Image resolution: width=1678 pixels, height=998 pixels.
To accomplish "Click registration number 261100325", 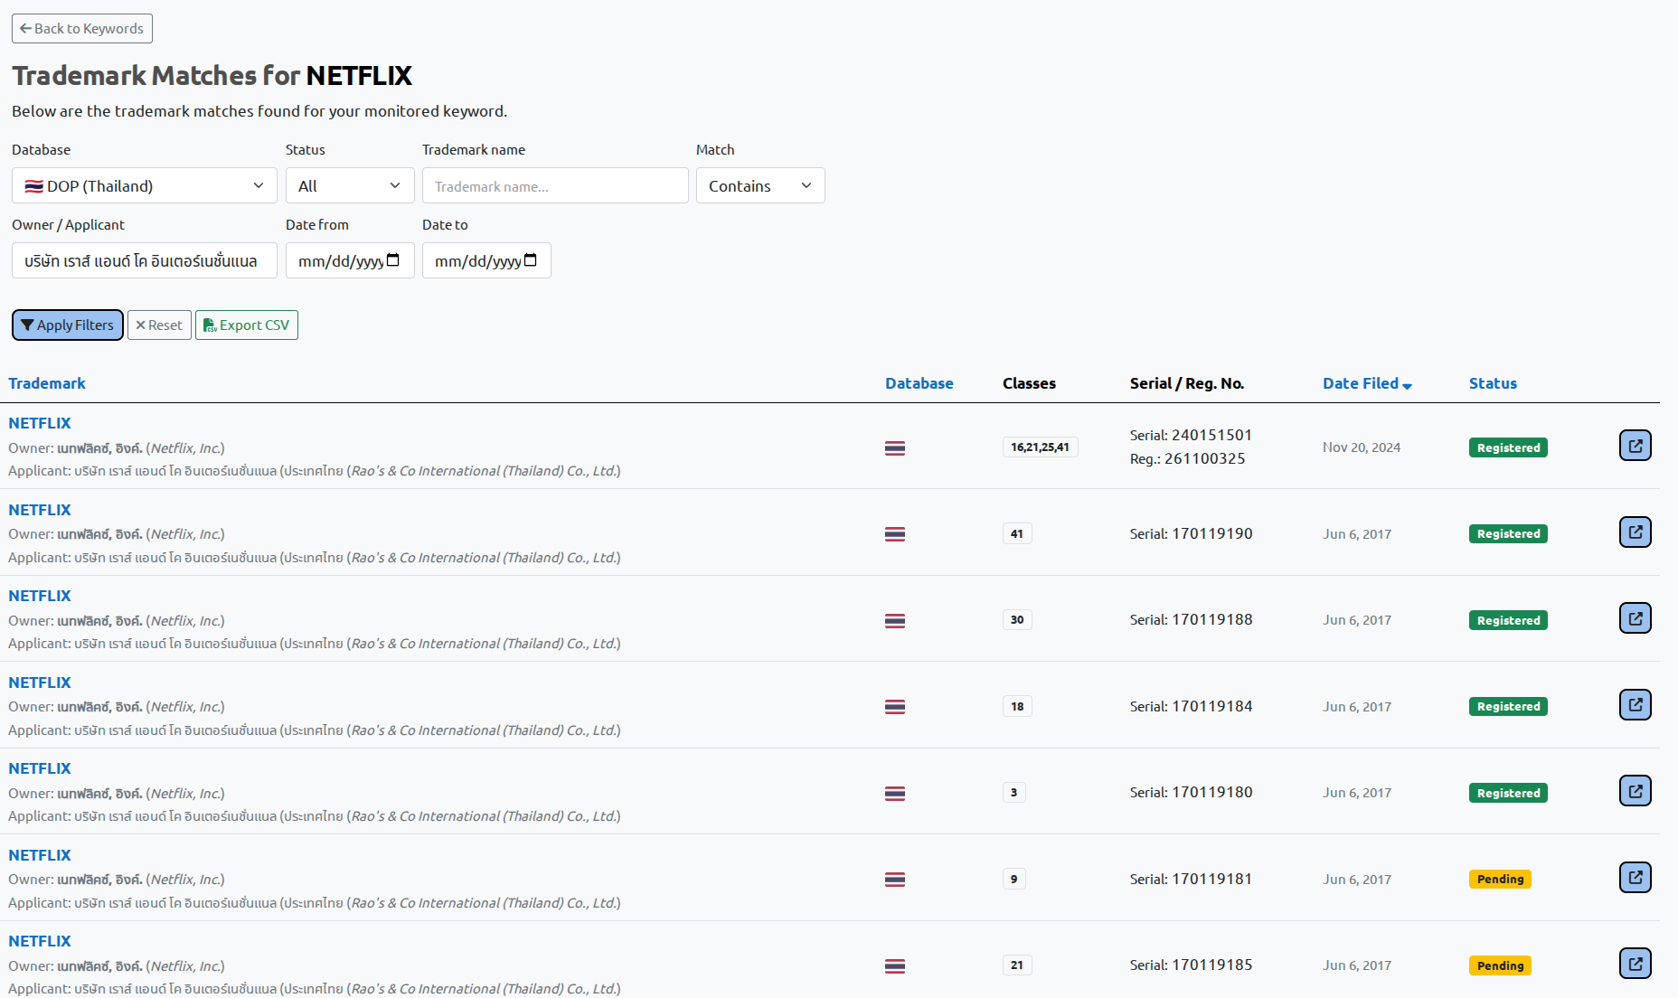I will tap(1204, 459).
